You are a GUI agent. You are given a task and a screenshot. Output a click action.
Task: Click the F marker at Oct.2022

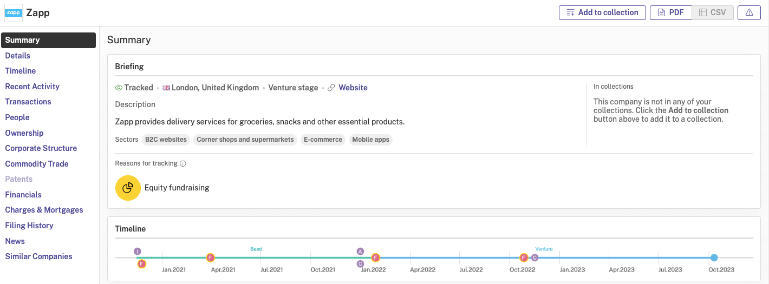pos(524,257)
